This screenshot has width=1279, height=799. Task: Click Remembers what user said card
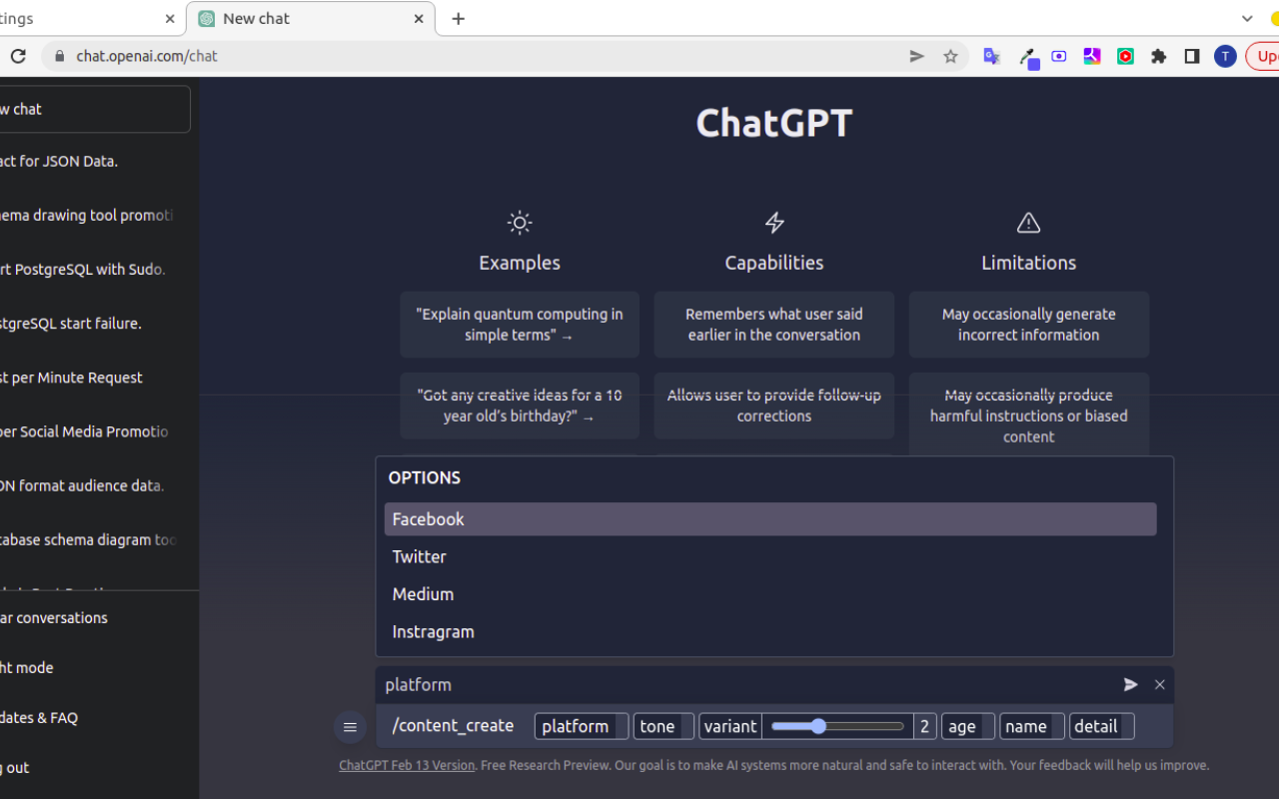point(774,325)
